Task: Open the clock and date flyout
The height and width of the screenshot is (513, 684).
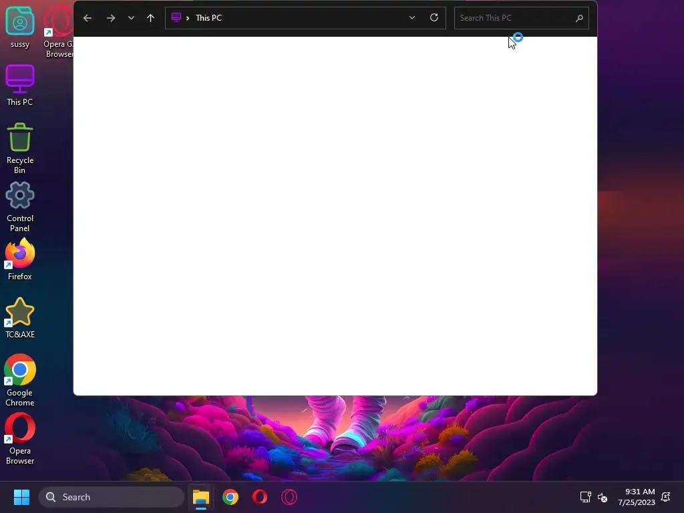Action: (637, 497)
